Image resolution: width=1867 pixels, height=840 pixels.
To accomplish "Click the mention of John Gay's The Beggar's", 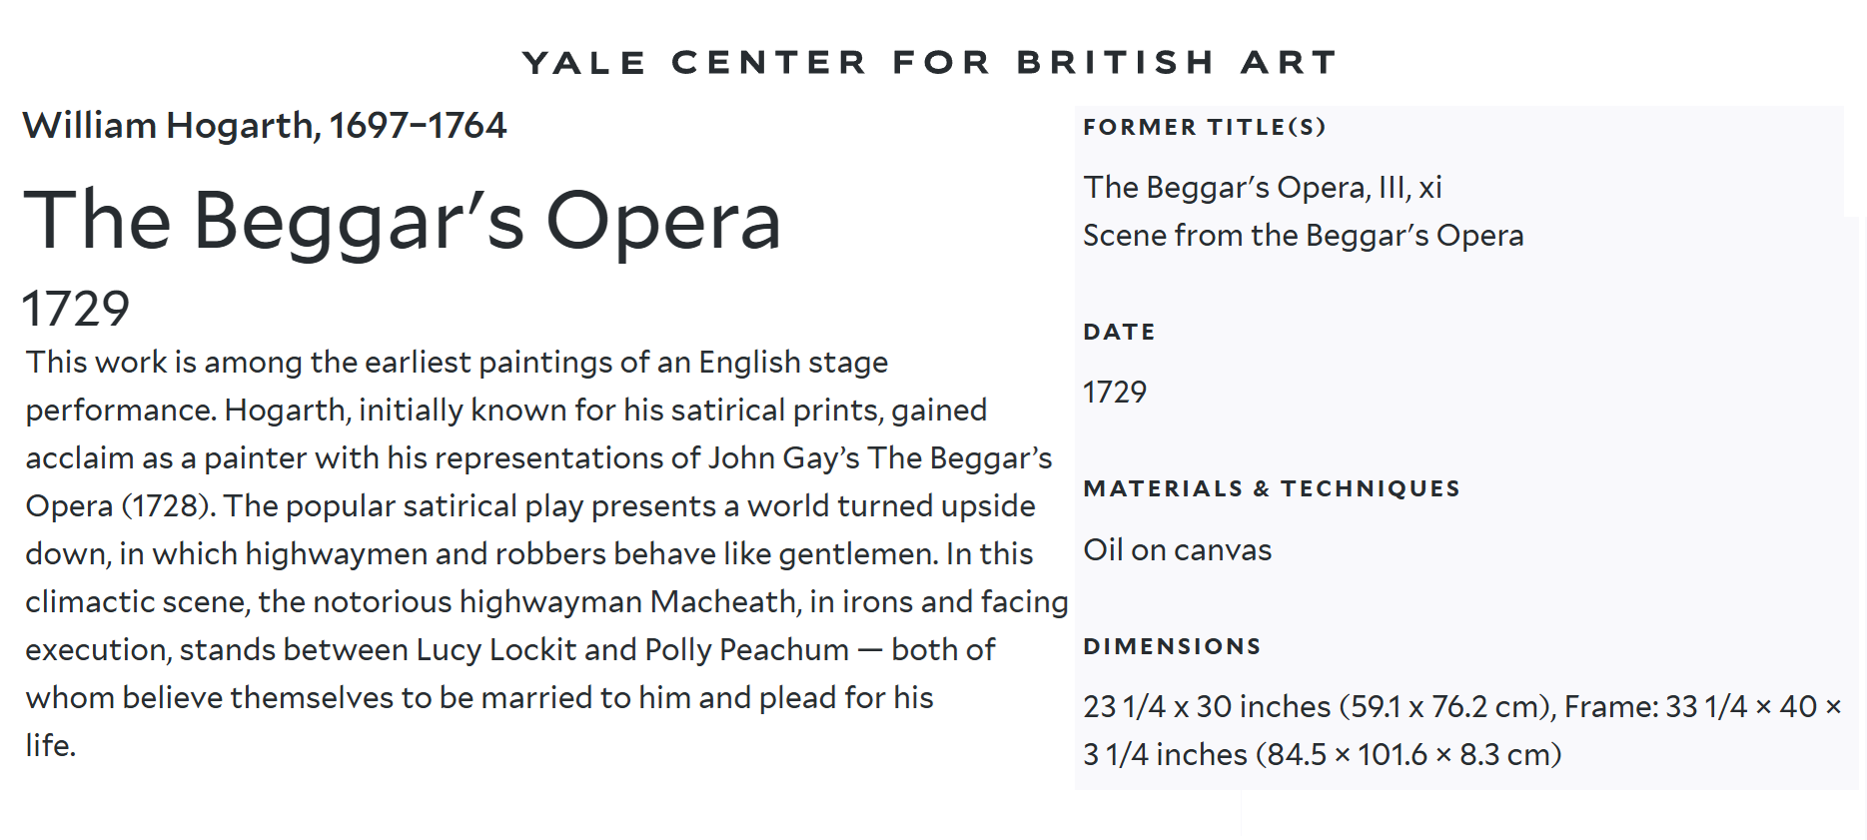I will point(880,458).
